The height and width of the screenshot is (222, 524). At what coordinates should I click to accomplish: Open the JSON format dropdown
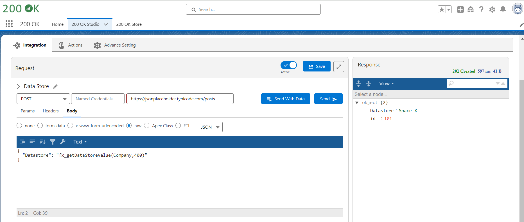click(209, 127)
